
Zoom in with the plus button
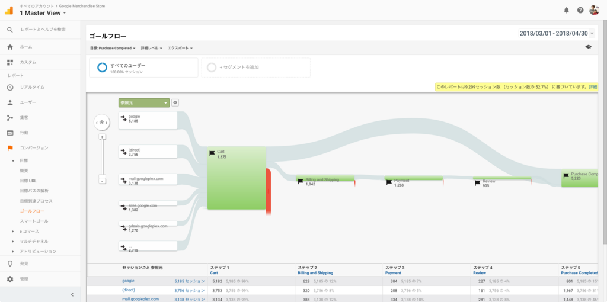[x=102, y=137]
